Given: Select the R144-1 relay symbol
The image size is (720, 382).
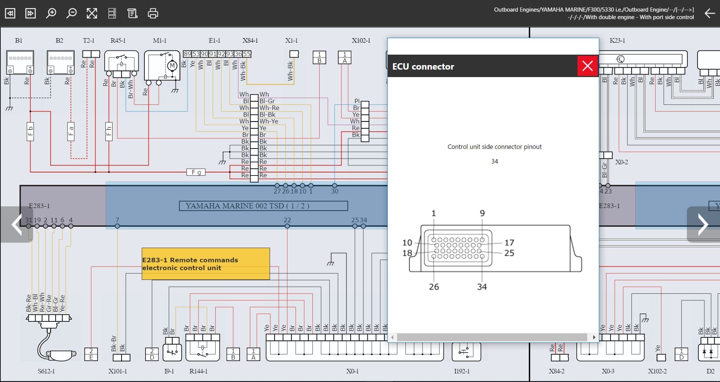Looking at the screenshot, I should [202, 348].
